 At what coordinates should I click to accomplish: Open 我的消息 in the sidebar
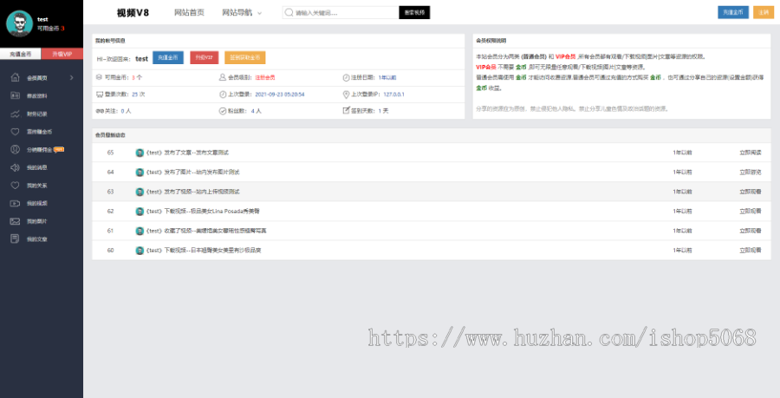pos(36,167)
